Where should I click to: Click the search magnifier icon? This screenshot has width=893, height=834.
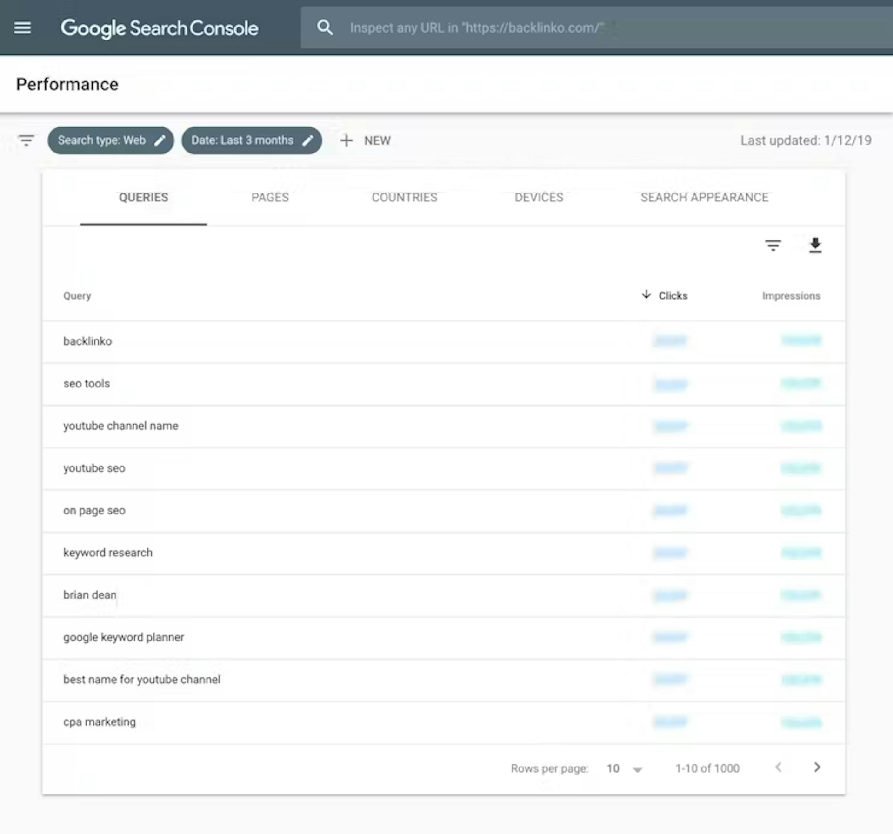(x=325, y=28)
